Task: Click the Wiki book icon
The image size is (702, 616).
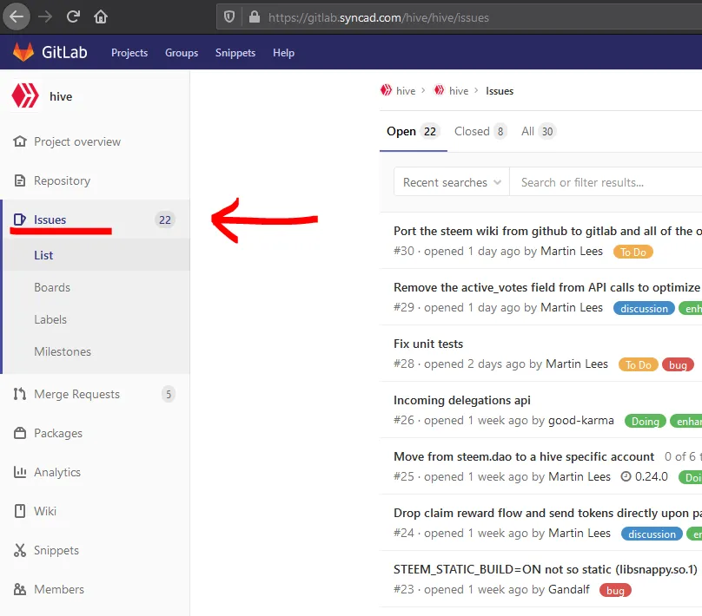Action: tap(20, 511)
